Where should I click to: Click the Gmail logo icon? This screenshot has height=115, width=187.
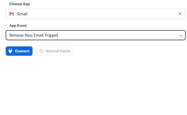pos(12,14)
